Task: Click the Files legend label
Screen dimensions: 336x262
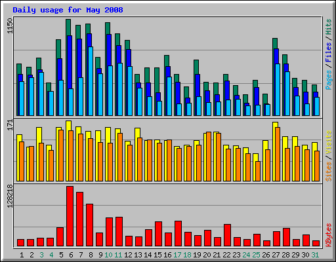Action: 329,52
